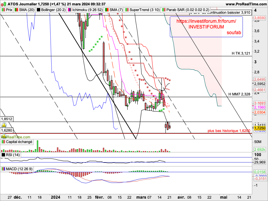Select the H TK 3,121 horizontal line label
Image resolution: width=268 pixels, height=201 pixels.
(241, 53)
